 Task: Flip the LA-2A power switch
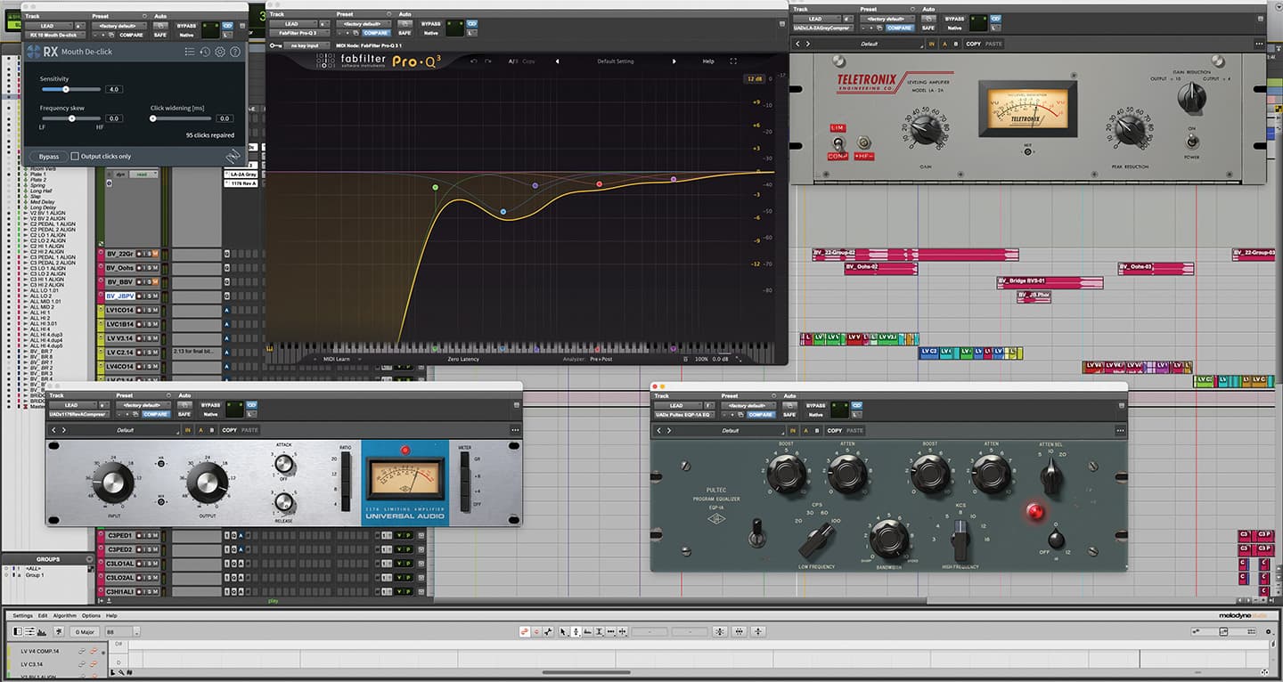(1191, 140)
